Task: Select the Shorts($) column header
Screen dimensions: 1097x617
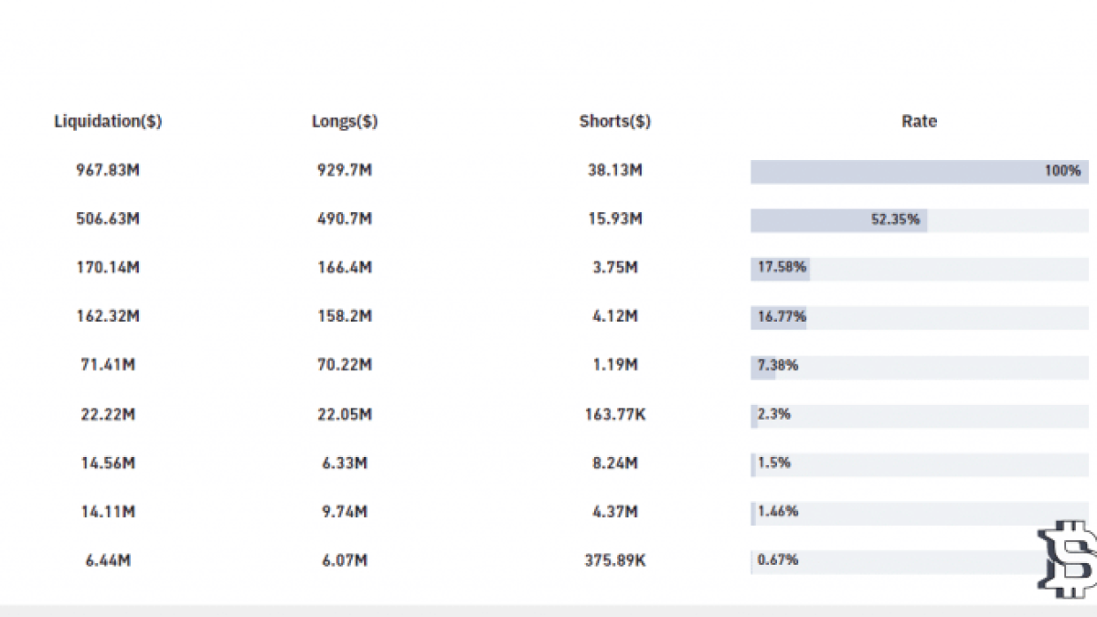Action: pos(615,122)
